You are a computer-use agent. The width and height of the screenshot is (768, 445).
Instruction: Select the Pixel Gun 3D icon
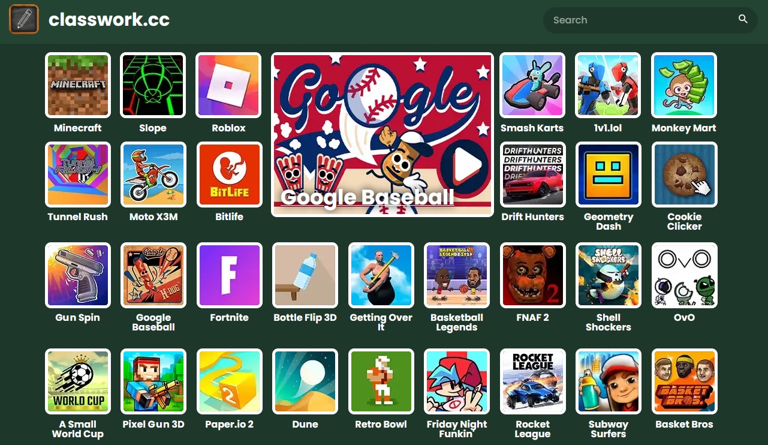click(x=153, y=381)
